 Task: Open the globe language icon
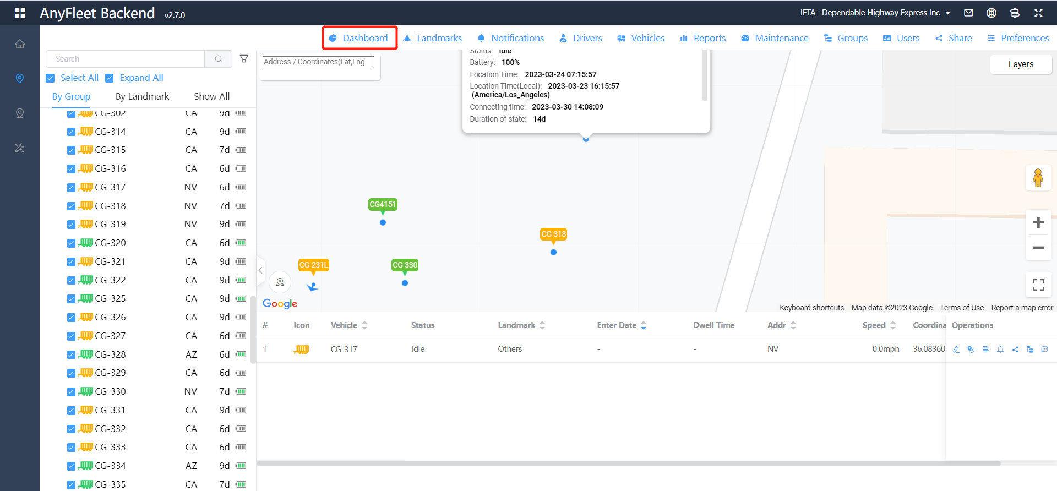[991, 13]
